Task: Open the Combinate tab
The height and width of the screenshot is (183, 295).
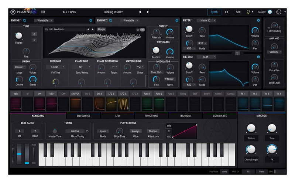Action: (220, 116)
